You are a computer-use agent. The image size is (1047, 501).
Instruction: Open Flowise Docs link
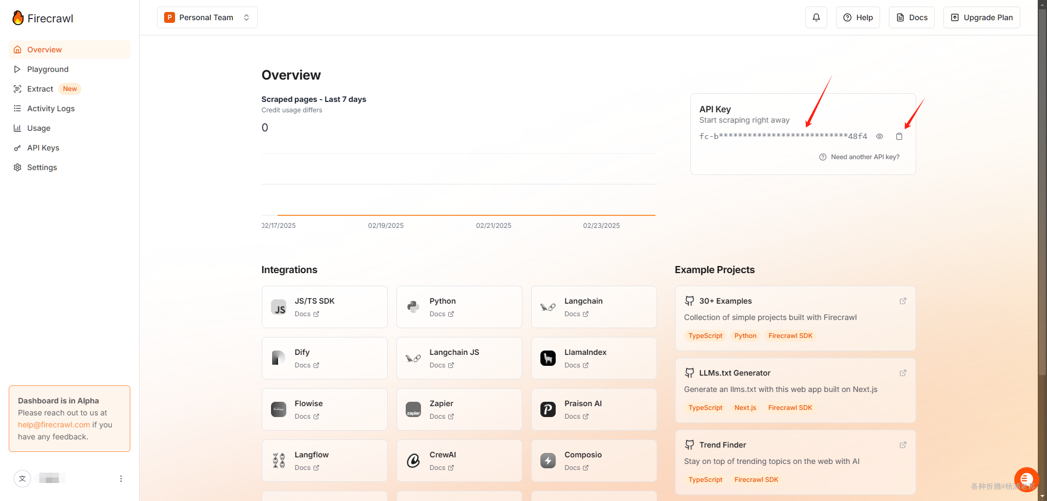click(x=307, y=417)
